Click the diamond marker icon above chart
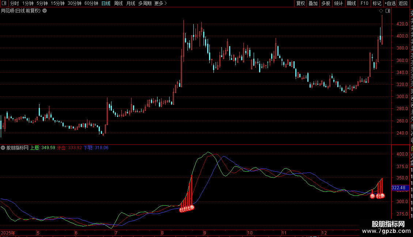 coord(381,11)
